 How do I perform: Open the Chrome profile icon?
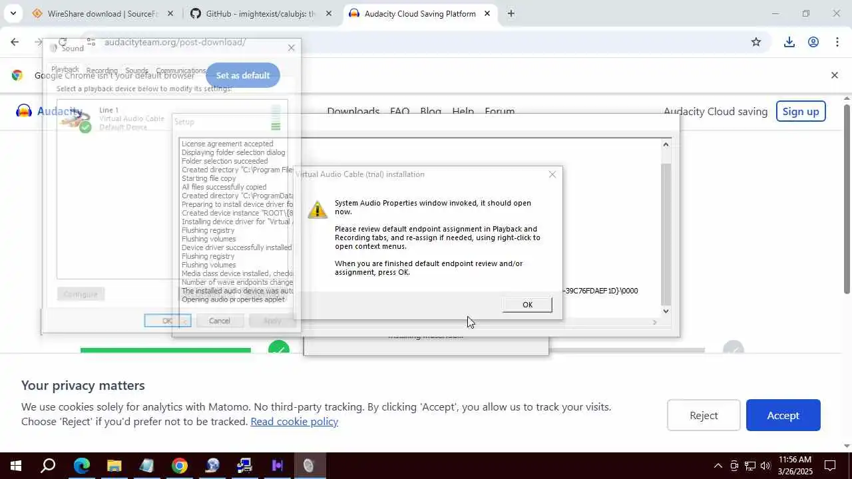click(x=813, y=42)
